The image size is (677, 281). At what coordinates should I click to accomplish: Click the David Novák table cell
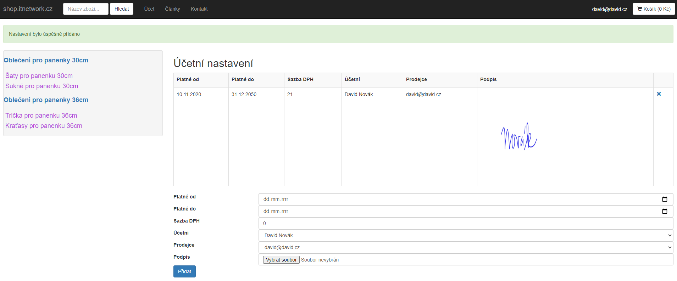pos(372,137)
